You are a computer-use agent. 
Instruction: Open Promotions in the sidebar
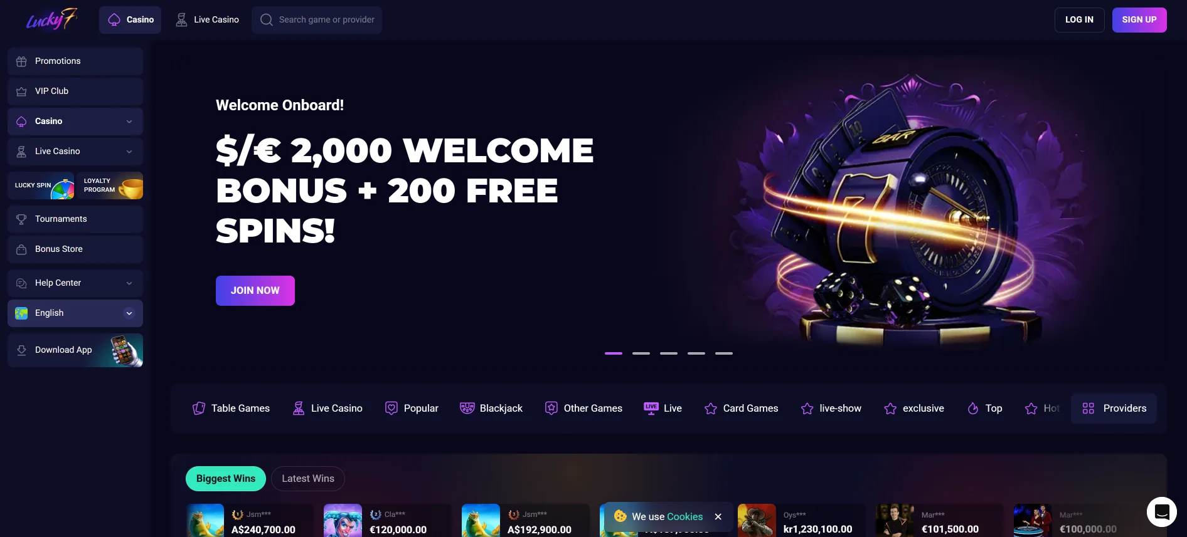(75, 61)
